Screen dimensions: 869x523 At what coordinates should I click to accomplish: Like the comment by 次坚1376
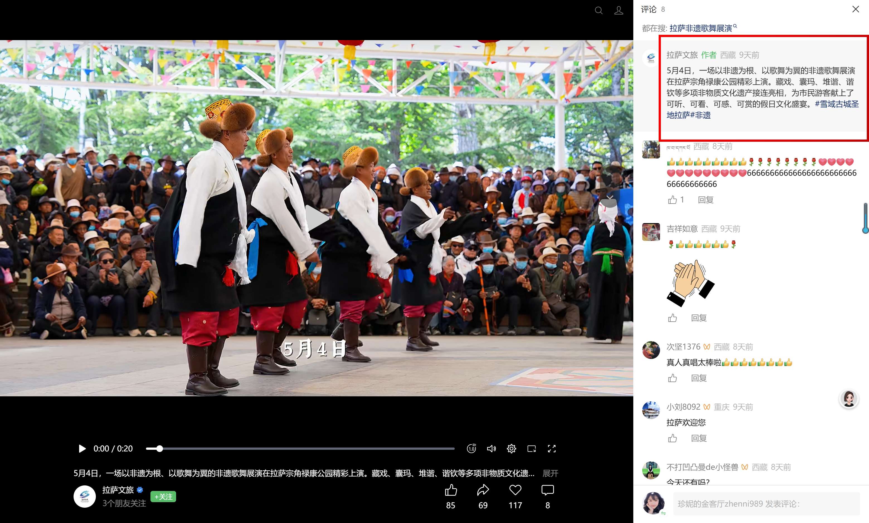[x=672, y=378]
